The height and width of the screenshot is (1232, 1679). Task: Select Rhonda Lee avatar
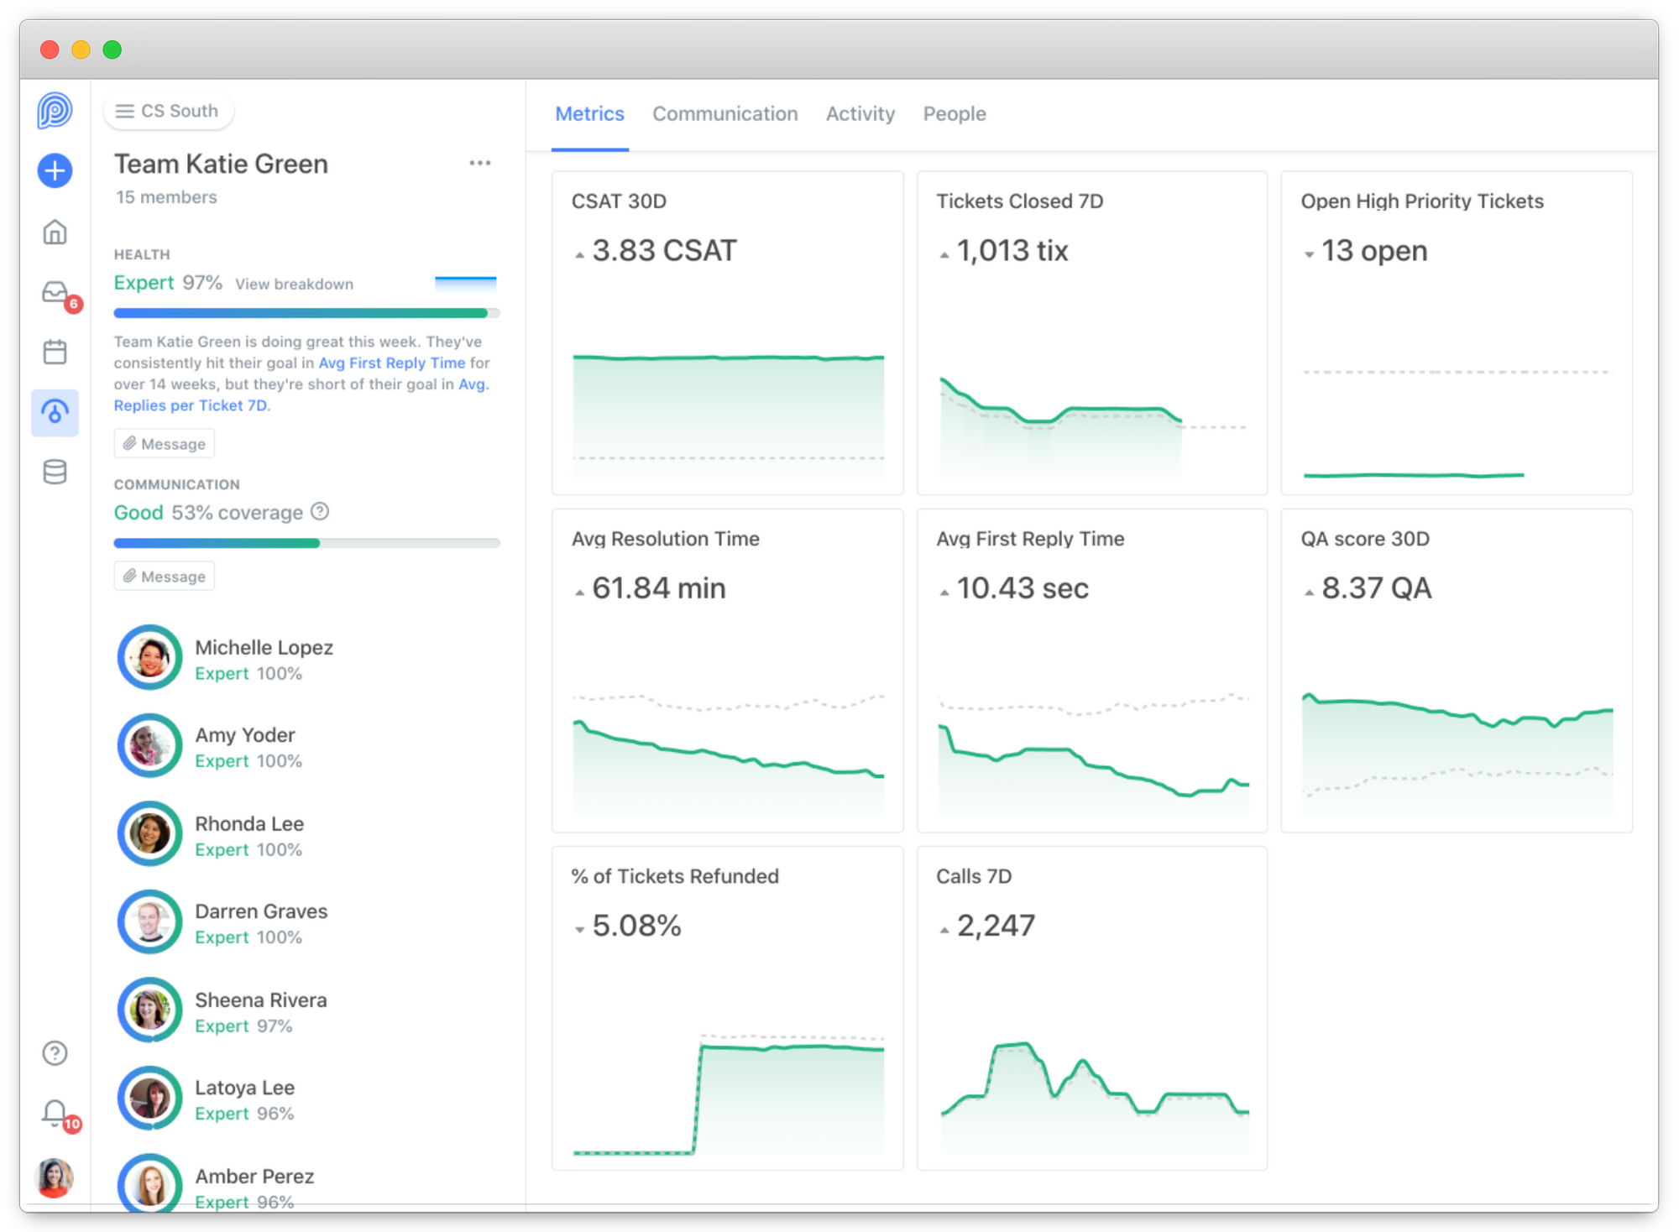pyautogui.click(x=149, y=833)
